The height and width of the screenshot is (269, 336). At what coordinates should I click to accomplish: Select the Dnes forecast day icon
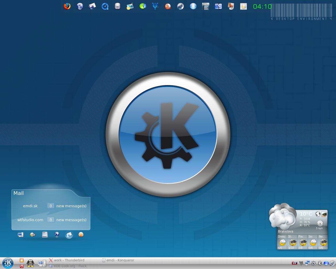[x=282, y=242]
